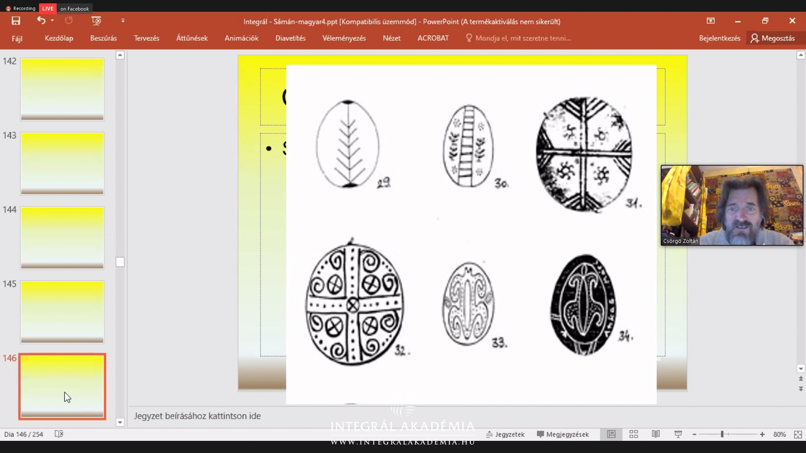Toggle the Jegyzetek notes pane
The image size is (806, 453).
click(x=505, y=434)
